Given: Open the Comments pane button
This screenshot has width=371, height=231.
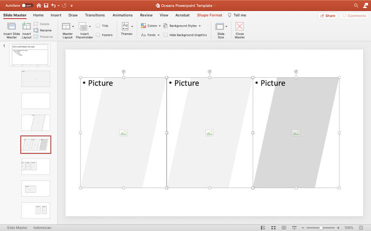Looking at the screenshot, I should point(354,16).
